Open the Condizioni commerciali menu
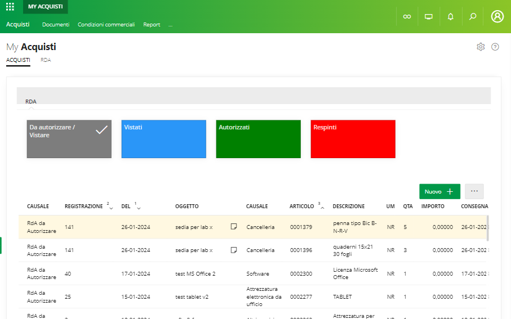This screenshot has width=511, height=319. 106,25
